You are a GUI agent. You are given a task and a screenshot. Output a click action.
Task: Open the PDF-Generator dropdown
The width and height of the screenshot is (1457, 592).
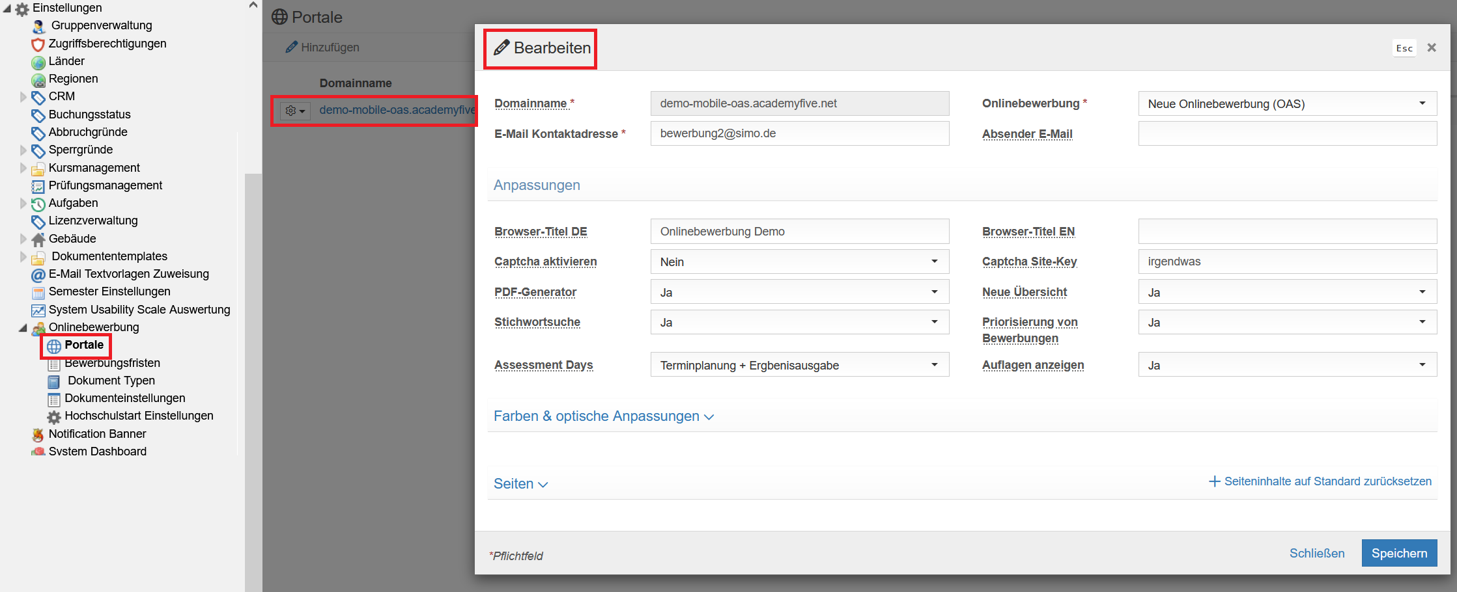(x=800, y=292)
